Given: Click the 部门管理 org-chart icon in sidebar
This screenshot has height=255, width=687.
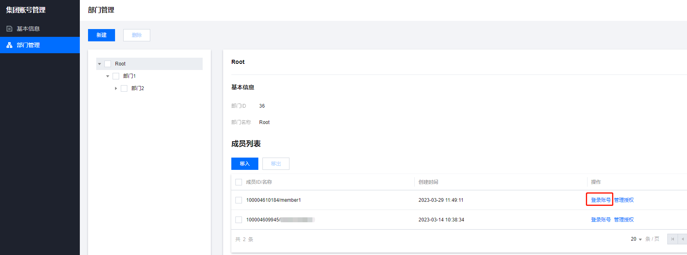Looking at the screenshot, I should (x=9, y=45).
